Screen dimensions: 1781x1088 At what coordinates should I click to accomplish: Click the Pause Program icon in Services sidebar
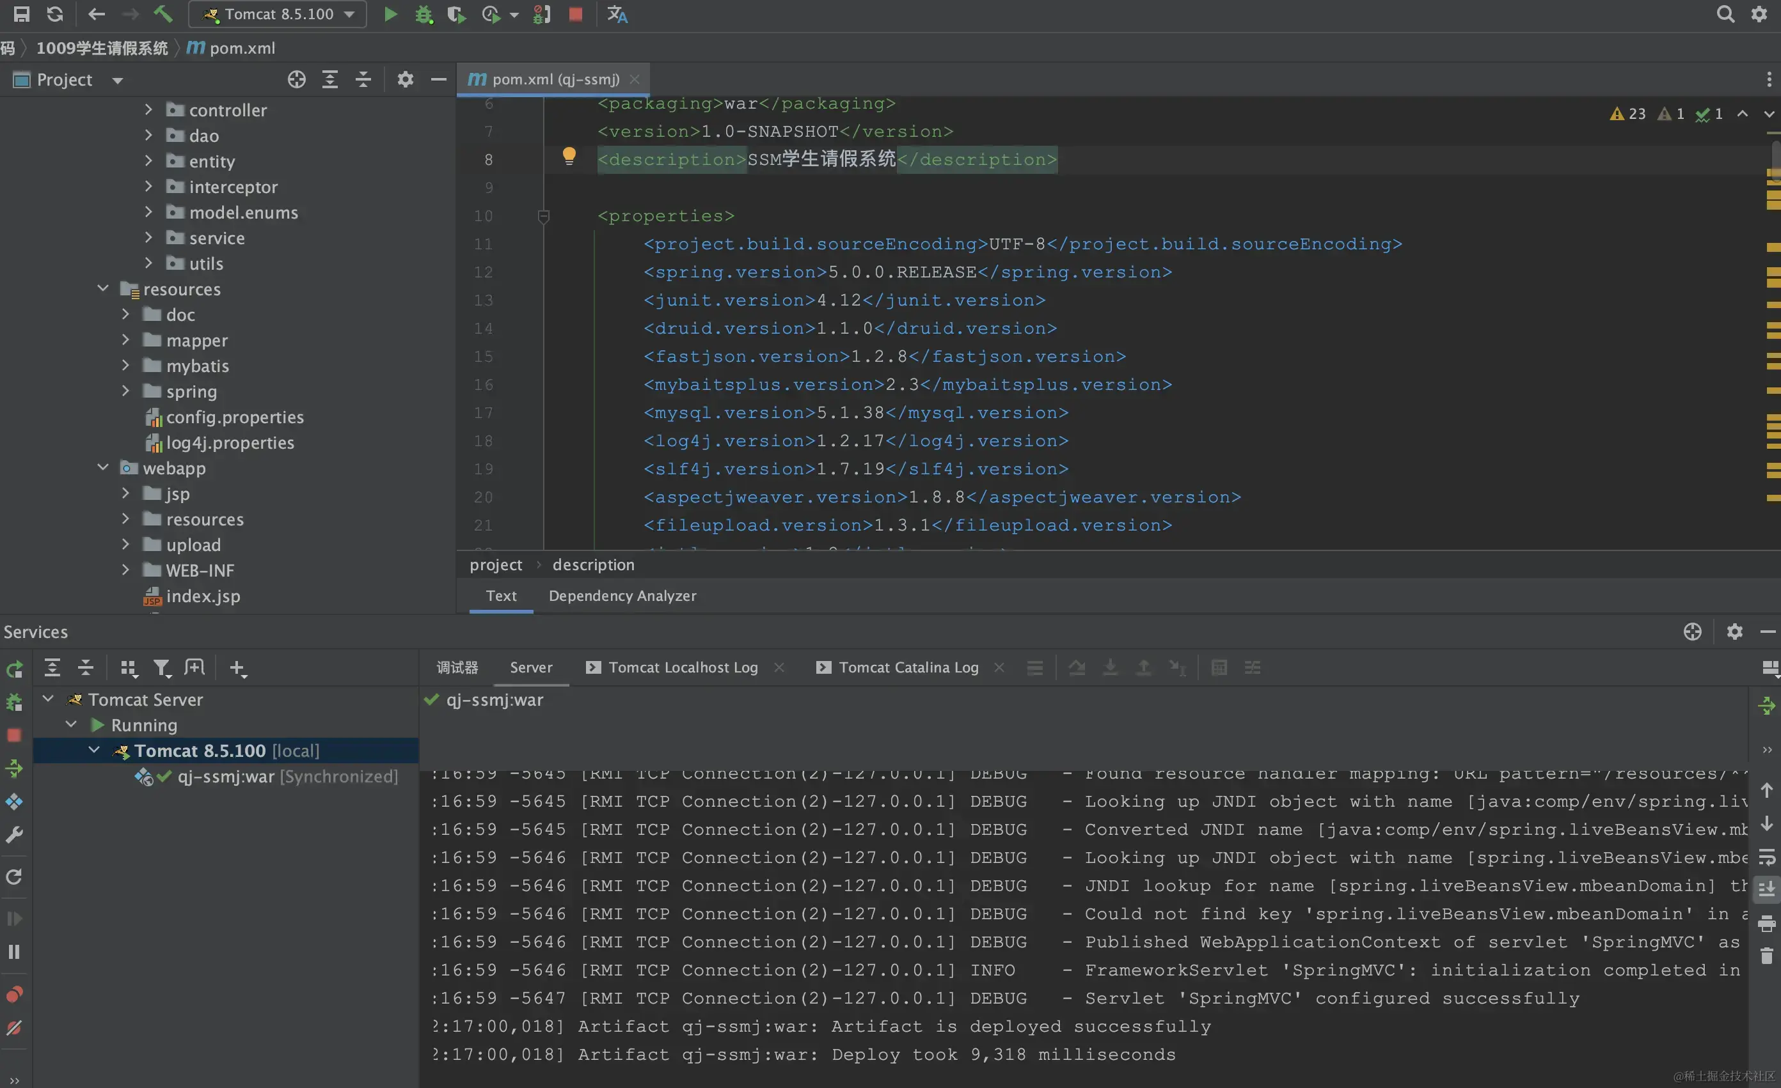click(x=13, y=952)
